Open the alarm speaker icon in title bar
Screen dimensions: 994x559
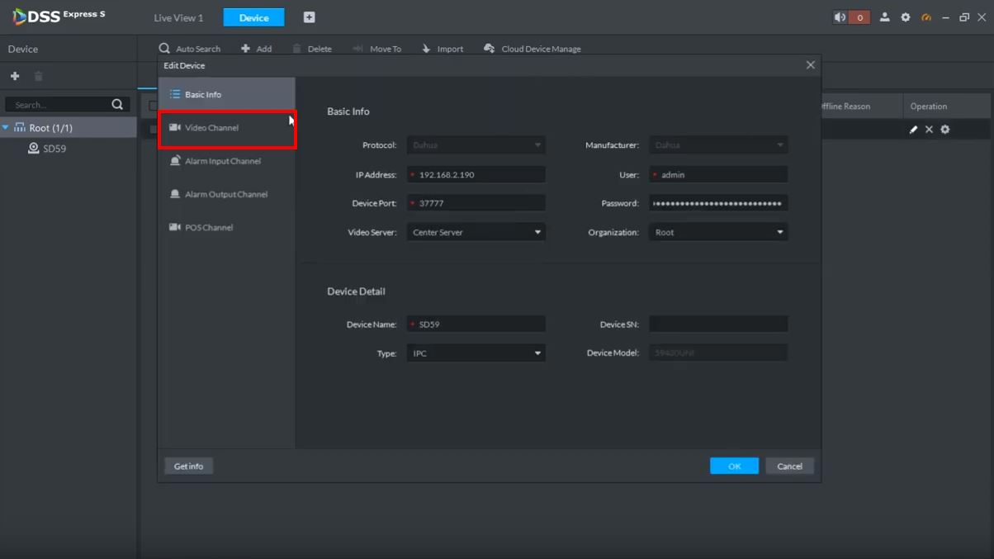pyautogui.click(x=840, y=17)
